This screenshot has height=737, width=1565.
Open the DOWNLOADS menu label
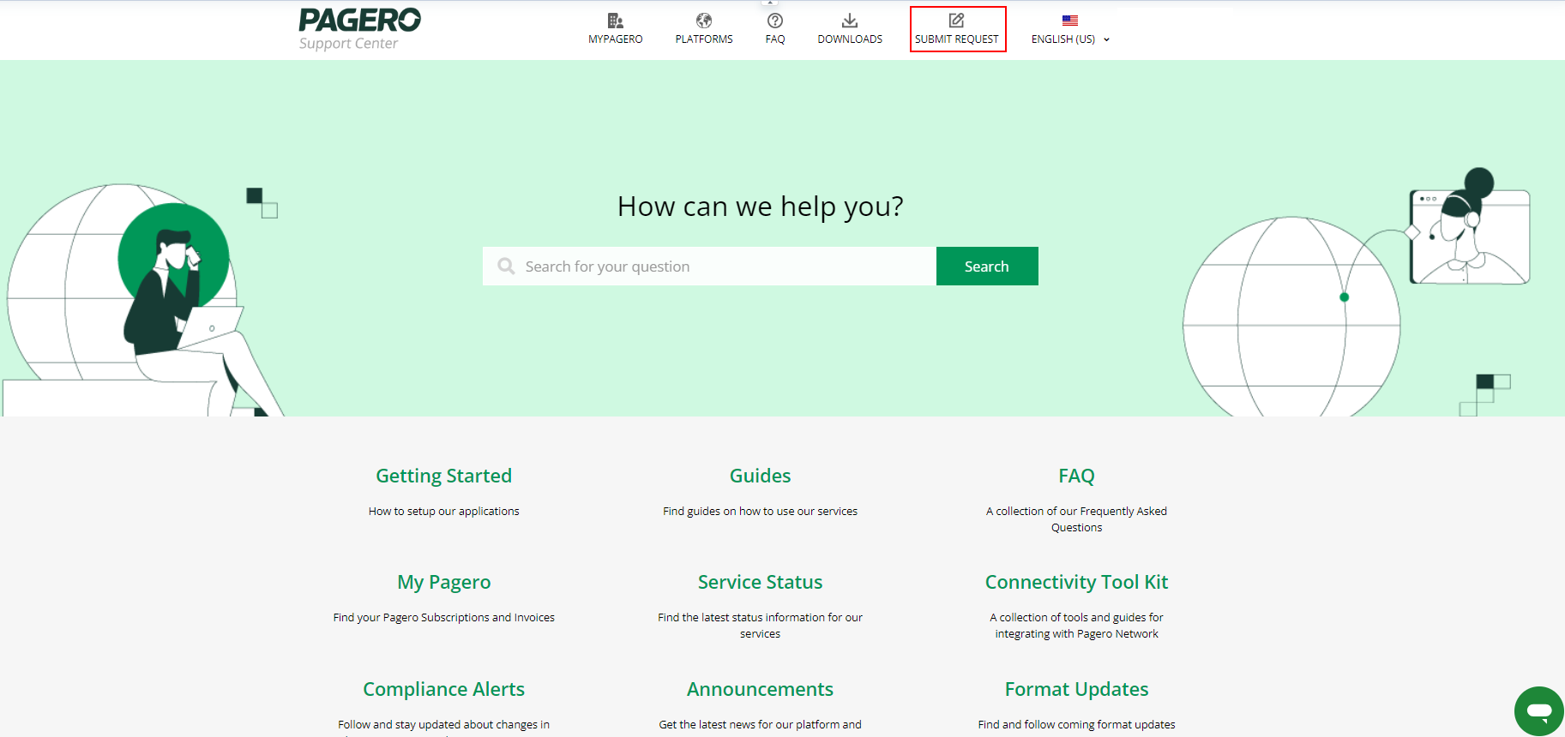point(850,39)
